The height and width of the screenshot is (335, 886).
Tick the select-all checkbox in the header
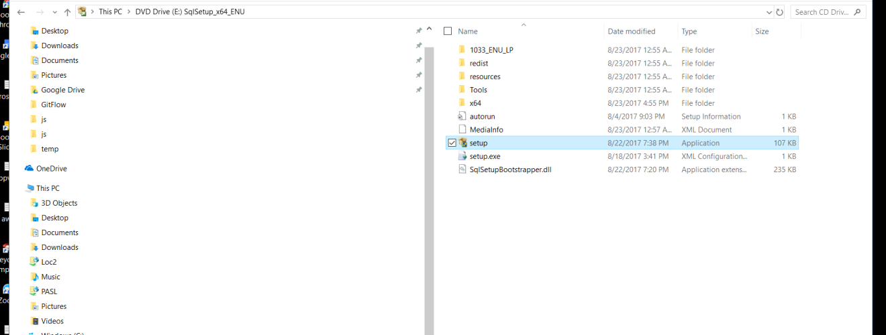pyautogui.click(x=448, y=31)
